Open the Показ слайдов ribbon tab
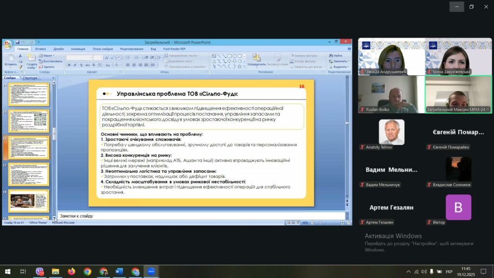The width and height of the screenshot is (494, 278). coord(103,49)
